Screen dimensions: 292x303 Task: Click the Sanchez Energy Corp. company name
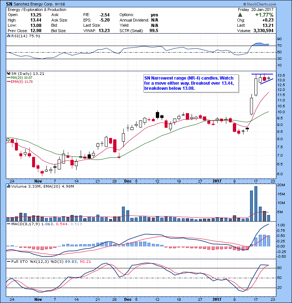pyautogui.click(x=34, y=4)
